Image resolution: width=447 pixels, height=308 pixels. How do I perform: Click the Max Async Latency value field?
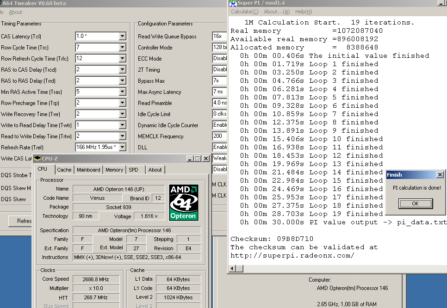[219, 92]
